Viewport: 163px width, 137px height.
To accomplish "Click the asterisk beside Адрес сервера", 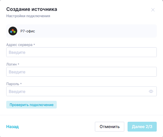I will point(34,44).
